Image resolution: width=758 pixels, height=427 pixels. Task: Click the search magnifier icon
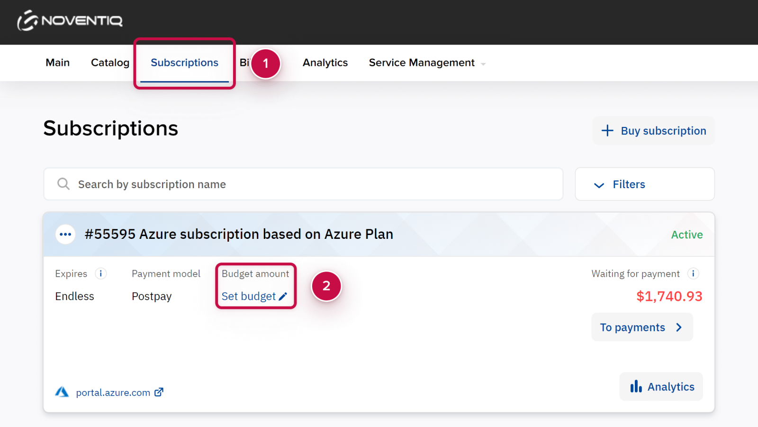(63, 184)
